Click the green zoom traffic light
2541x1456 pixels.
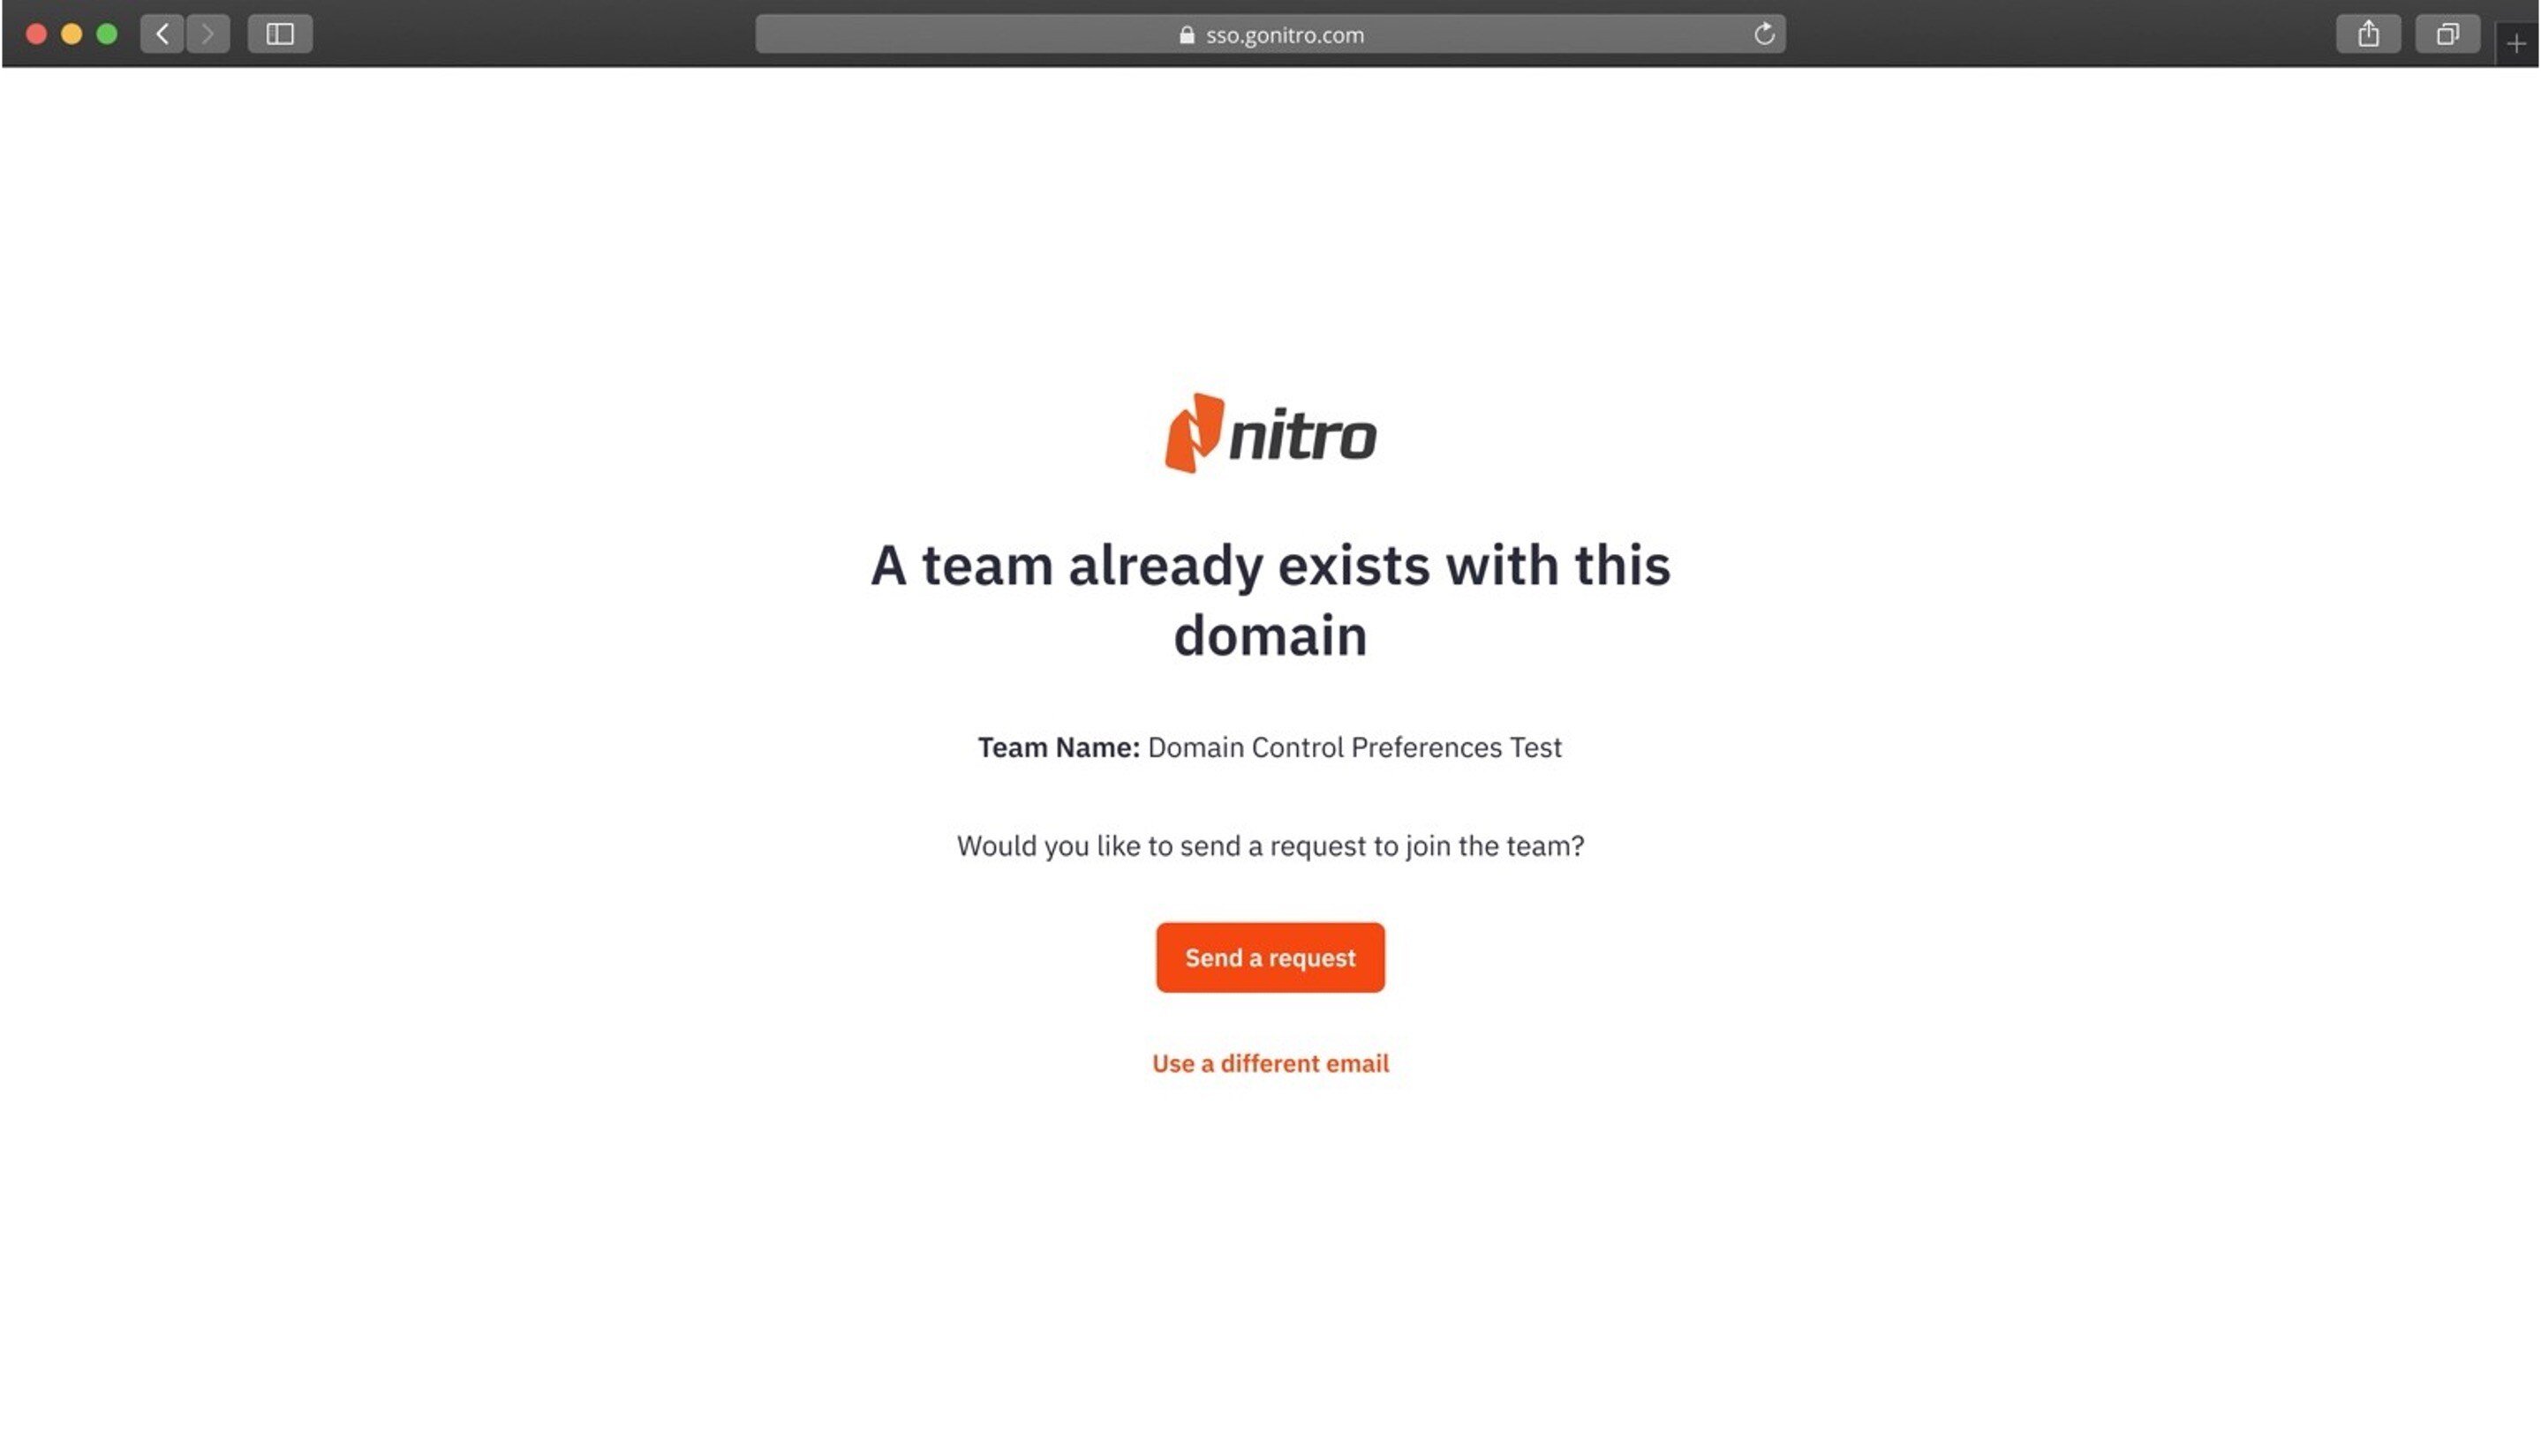(105, 33)
